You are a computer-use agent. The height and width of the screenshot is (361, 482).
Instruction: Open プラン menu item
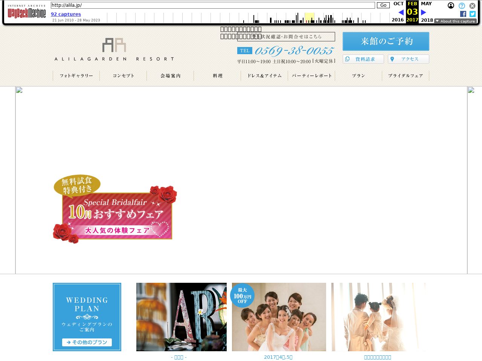pos(359,76)
